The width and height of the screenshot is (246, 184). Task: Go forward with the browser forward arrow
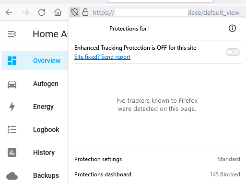point(25,12)
